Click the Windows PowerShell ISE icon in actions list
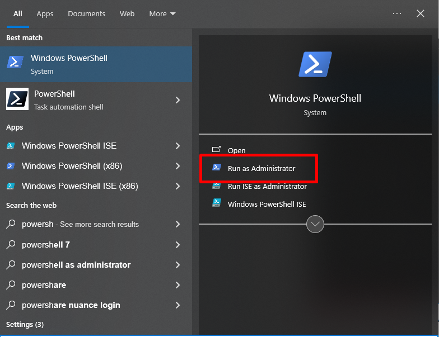 (x=217, y=203)
